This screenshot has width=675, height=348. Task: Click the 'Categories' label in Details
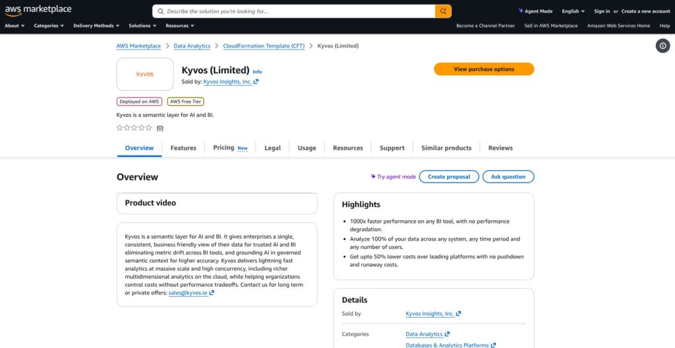tap(355, 333)
